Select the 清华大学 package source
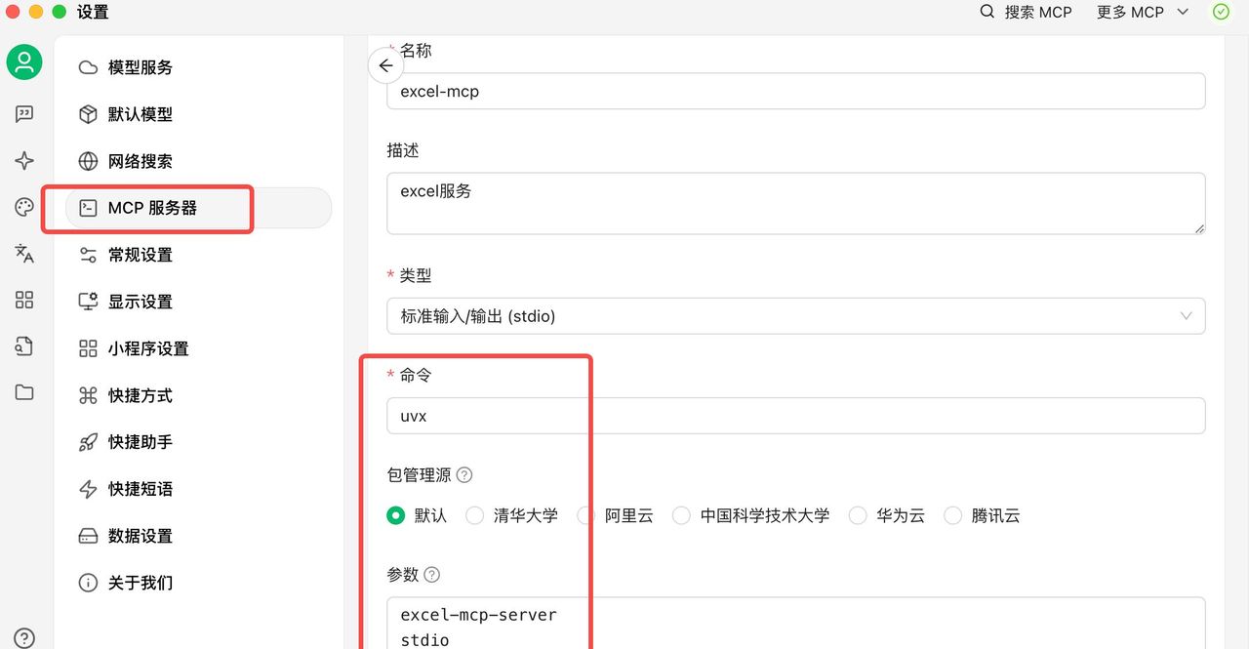The height and width of the screenshot is (649, 1249). point(475,515)
